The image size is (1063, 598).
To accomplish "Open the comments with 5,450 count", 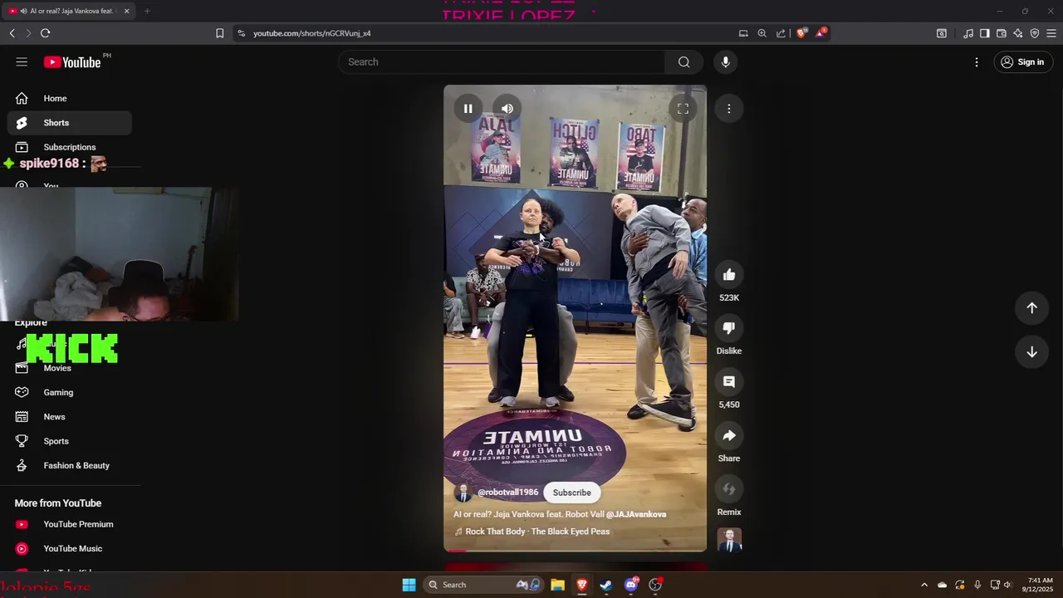I will 728,382.
